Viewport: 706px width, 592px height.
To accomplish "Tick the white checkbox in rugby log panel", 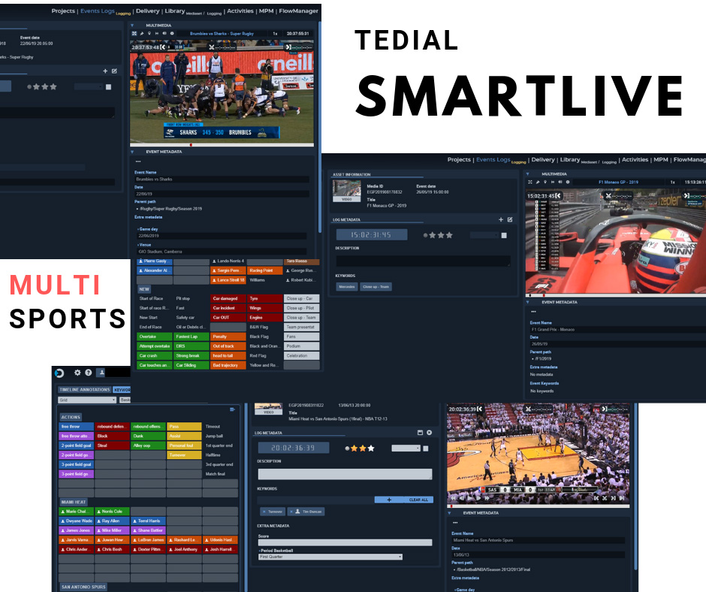I will 108,87.
